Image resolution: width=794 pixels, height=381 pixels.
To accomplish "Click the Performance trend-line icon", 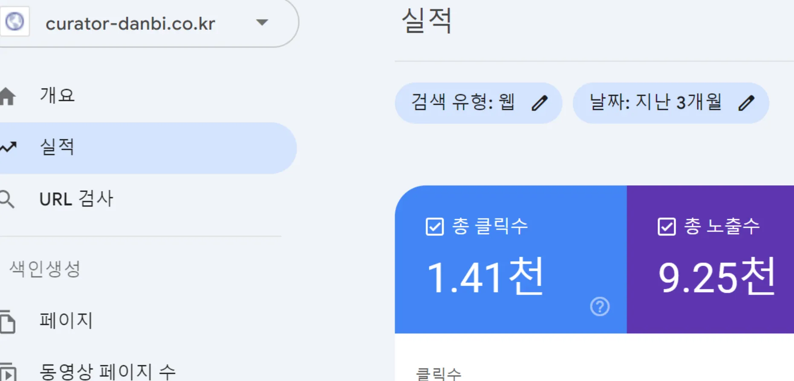I will tap(9, 147).
